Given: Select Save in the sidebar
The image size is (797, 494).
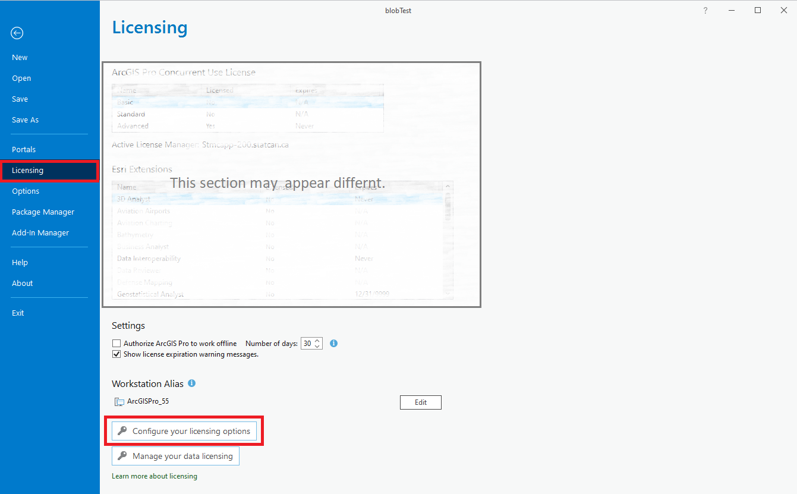Looking at the screenshot, I should pos(20,99).
